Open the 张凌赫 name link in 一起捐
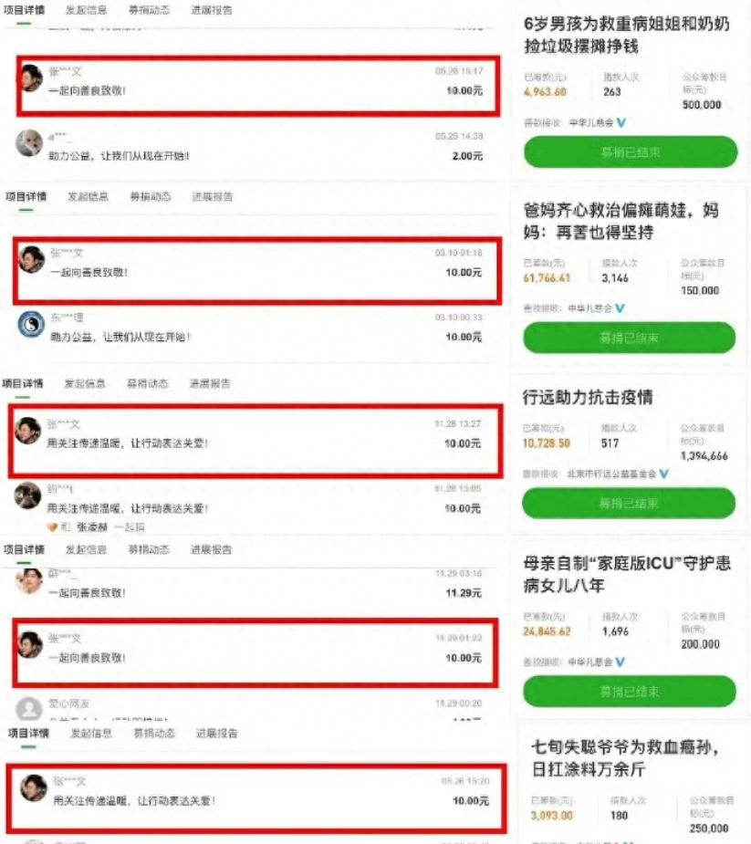 pos(92,527)
